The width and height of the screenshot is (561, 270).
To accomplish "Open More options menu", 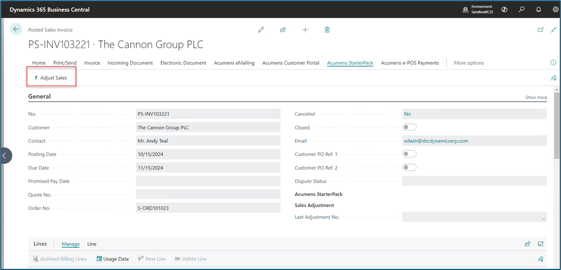I will [x=469, y=62].
